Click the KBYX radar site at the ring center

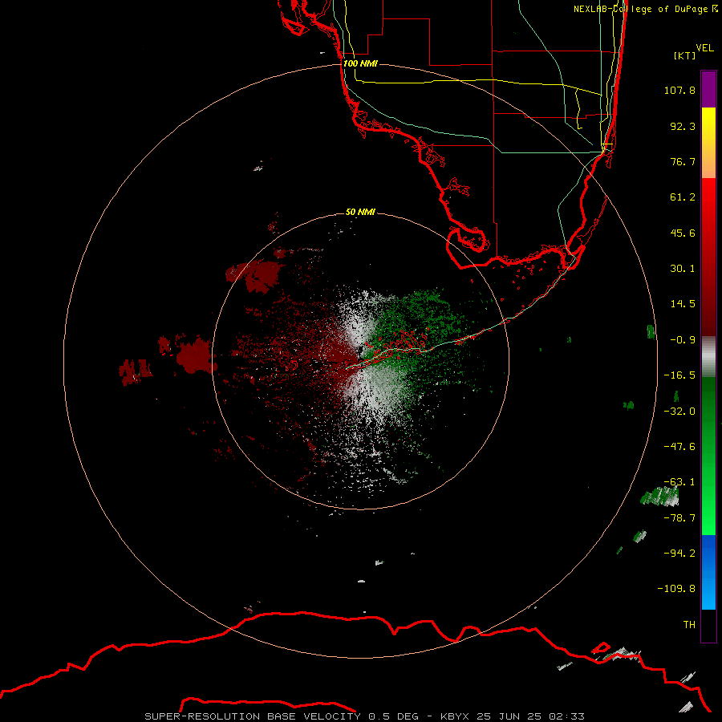point(360,360)
